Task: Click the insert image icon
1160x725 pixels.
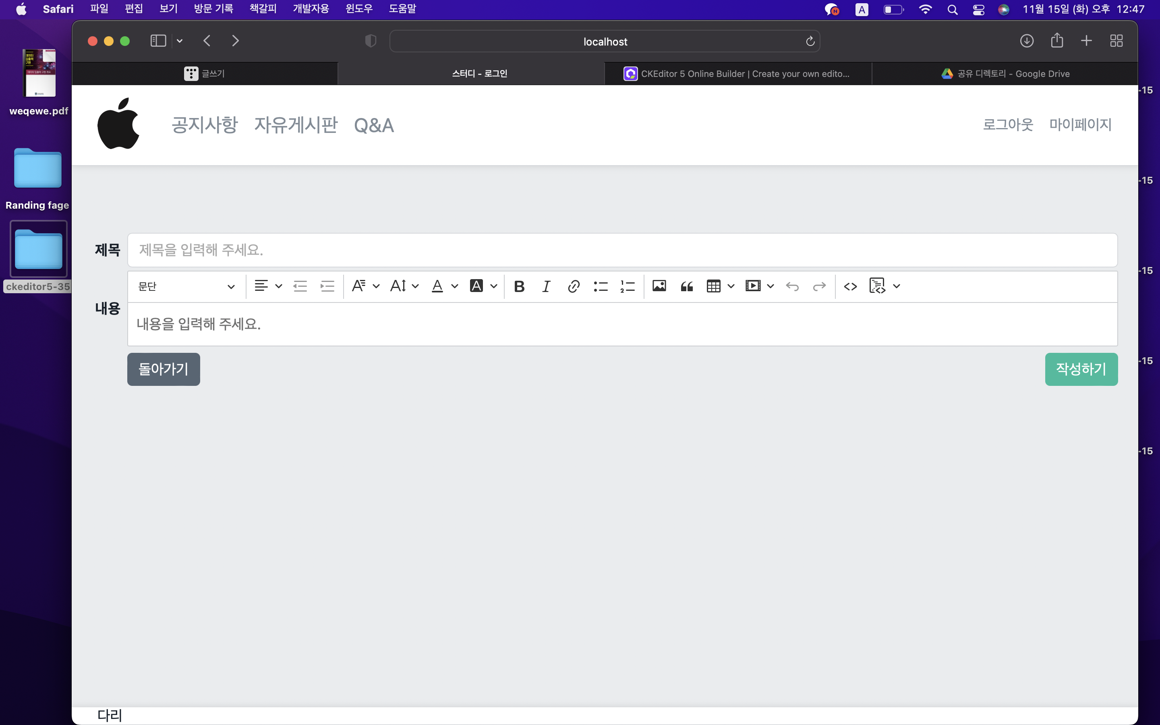Action: pos(659,286)
